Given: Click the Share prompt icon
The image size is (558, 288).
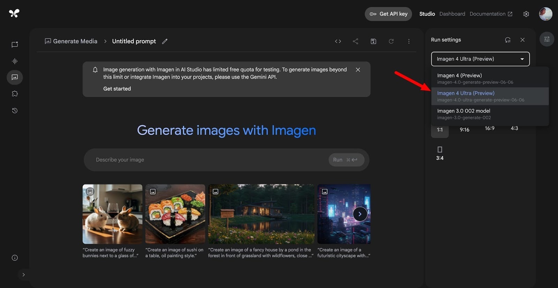Looking at the screenshot, I should click(355, 41).
